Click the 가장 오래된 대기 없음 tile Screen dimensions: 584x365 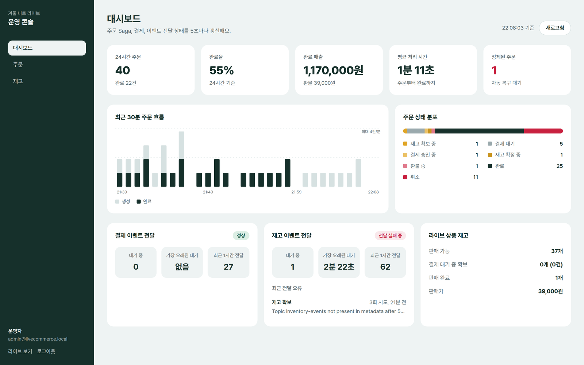pos(182,262)
